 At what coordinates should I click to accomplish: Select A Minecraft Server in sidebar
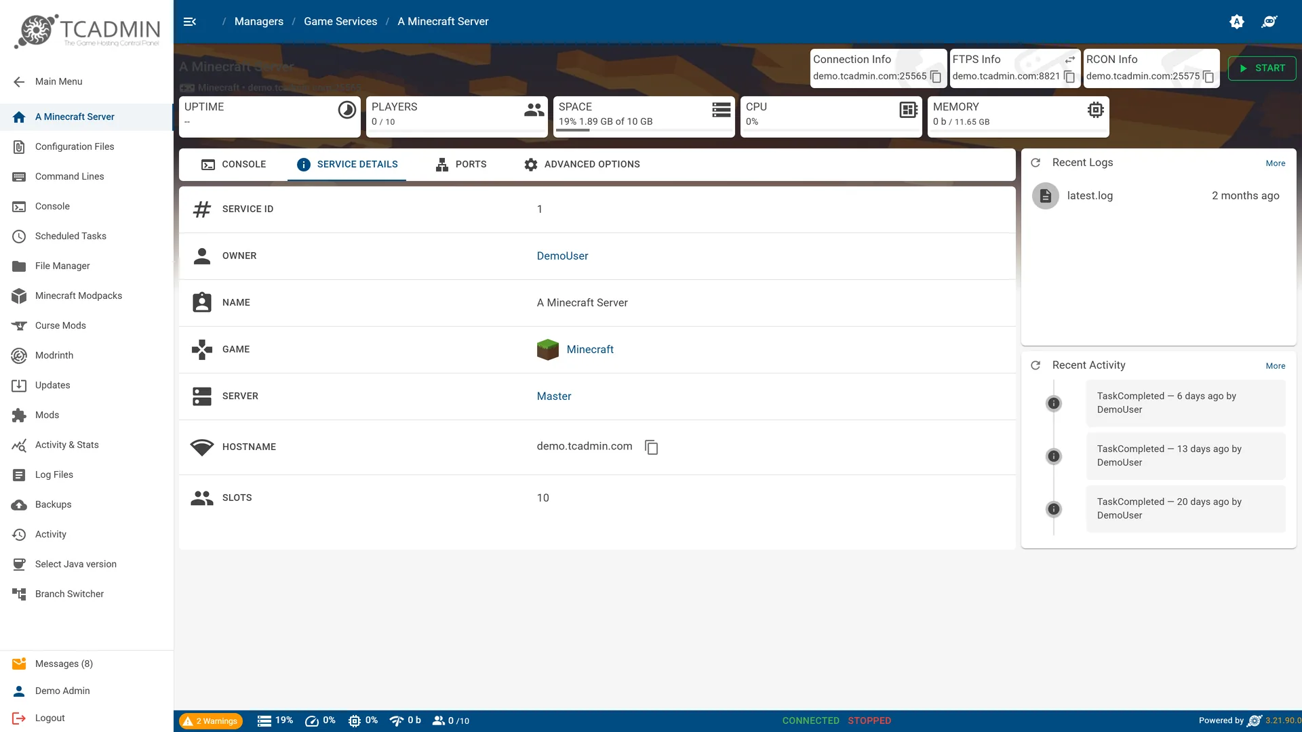click(87, 117)
